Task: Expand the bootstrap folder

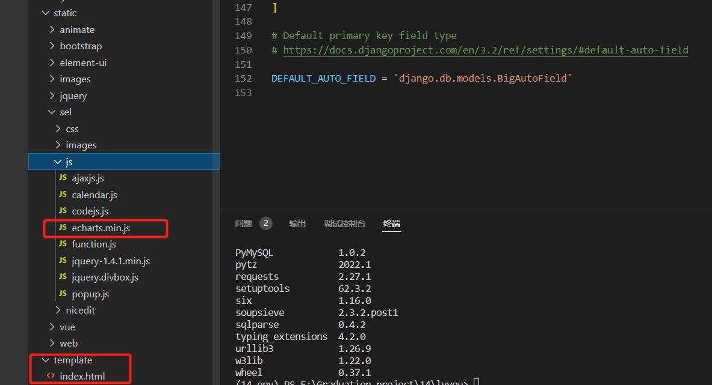Action: coord(52,46)
